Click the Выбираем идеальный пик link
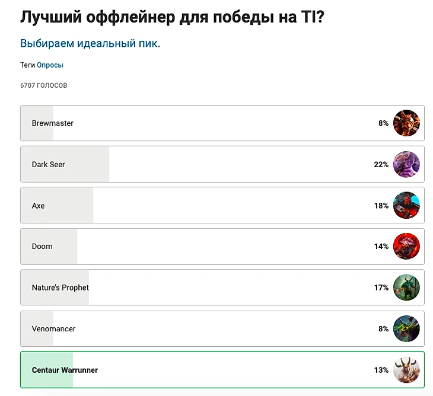 point(89,43)
